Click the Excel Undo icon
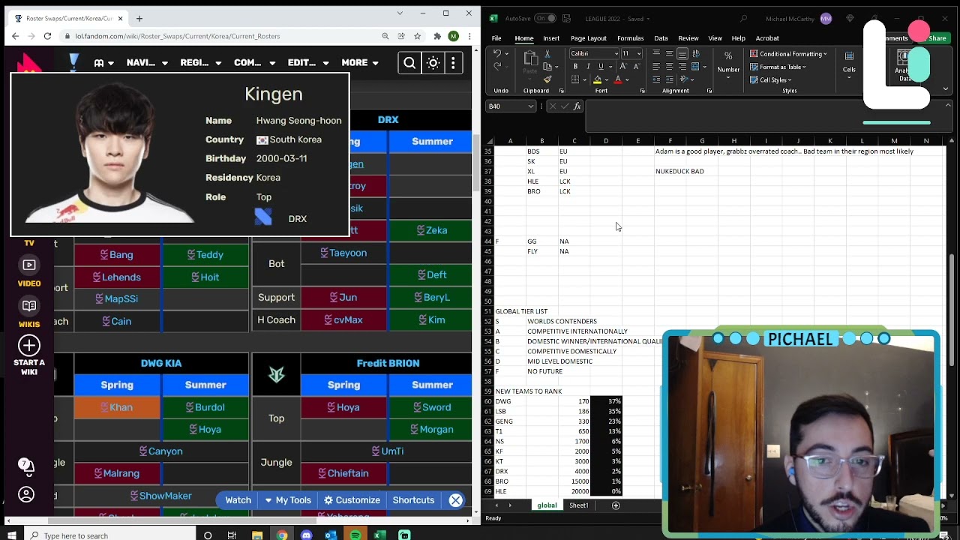This screenshot has height=540, width=960. click(497, 54)
